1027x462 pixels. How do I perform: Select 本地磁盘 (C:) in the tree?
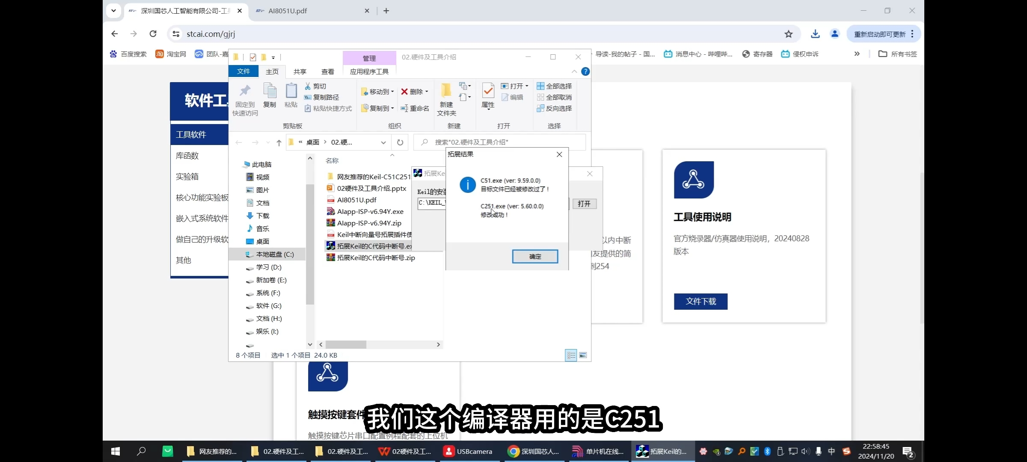270,254
